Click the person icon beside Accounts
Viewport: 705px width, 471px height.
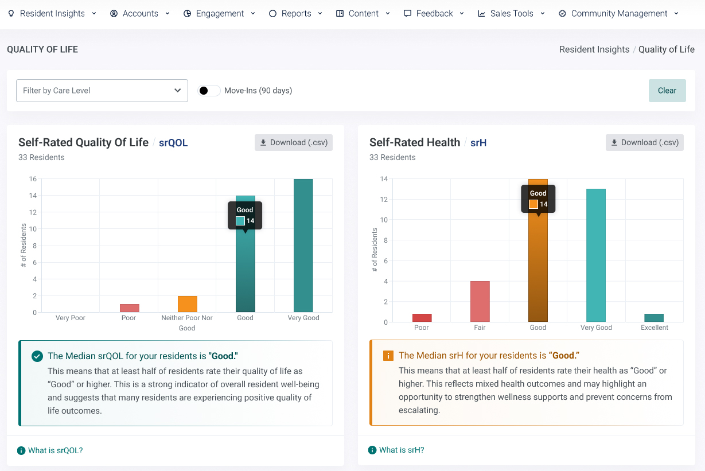coord(114,14)
